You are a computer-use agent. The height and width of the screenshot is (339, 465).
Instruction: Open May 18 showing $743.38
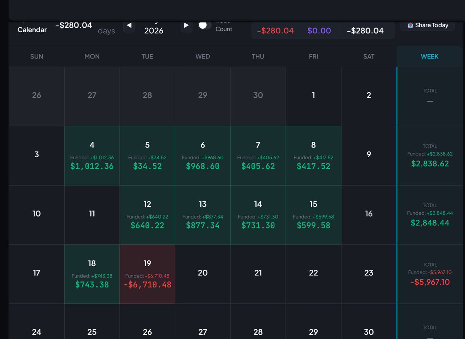(x=92, y=274)
